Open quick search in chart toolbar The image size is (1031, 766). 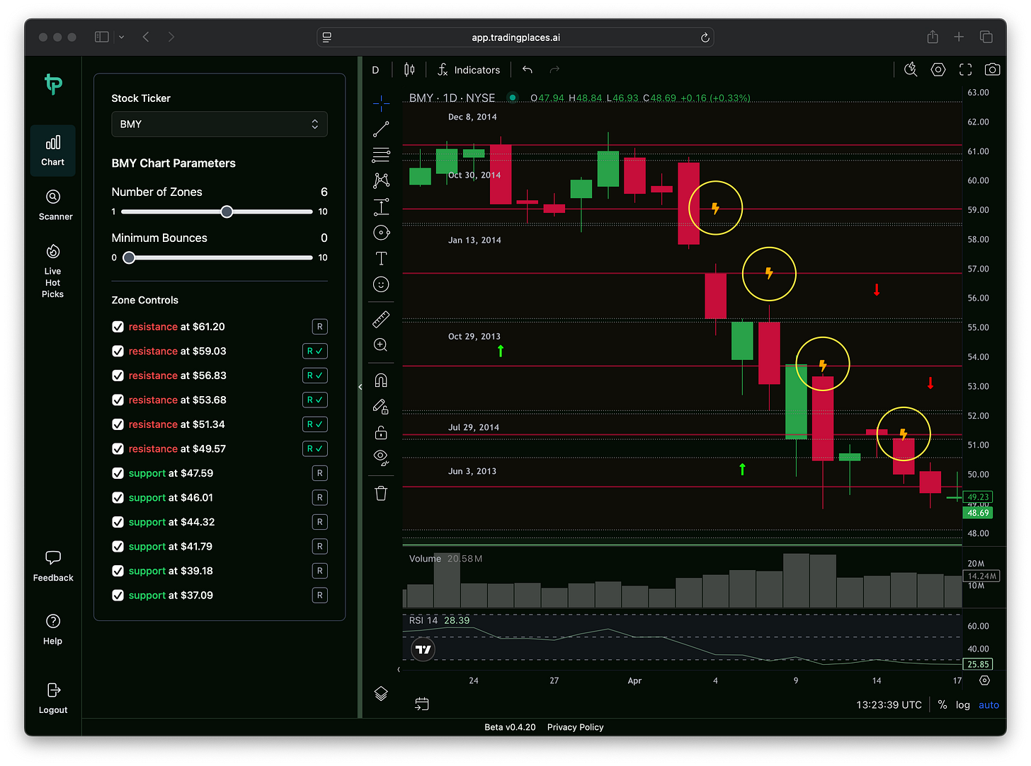[911, 69]
